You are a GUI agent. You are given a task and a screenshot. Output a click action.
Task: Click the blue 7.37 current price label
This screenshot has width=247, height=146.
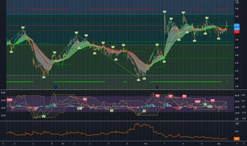pos(237,25)
